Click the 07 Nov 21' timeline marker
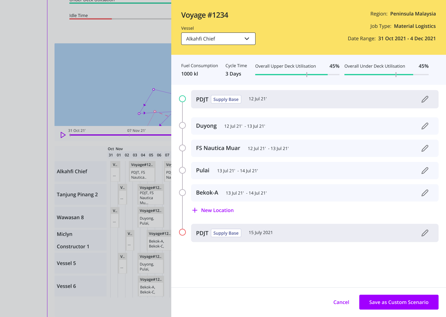The width and height of the screenshot is (446, 317). tap(129, 135)
